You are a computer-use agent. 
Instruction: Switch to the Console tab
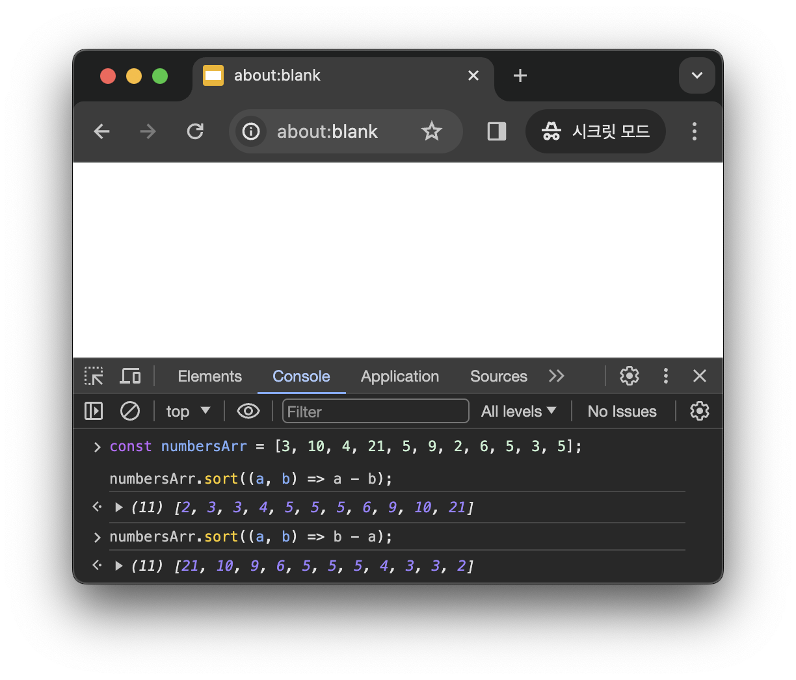(x=301, y=376)
